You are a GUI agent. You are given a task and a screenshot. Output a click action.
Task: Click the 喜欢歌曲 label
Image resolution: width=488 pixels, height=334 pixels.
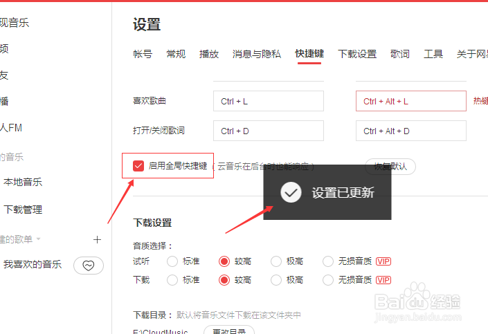tap(150, 101)
